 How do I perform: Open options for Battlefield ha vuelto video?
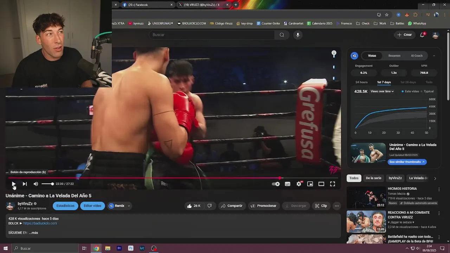(439, 237)
